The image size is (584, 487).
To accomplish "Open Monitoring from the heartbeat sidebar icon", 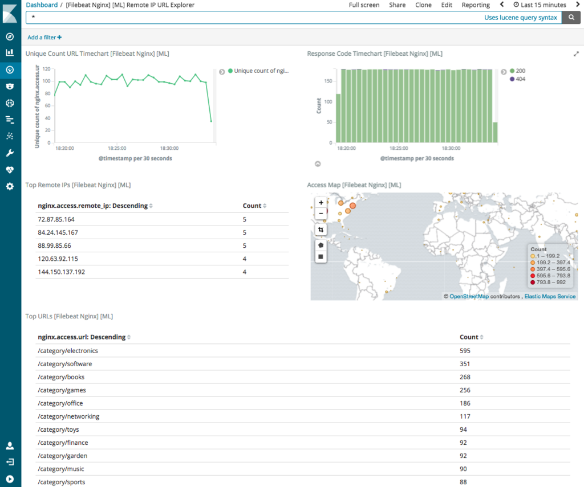I will click(x=10, y=170).
